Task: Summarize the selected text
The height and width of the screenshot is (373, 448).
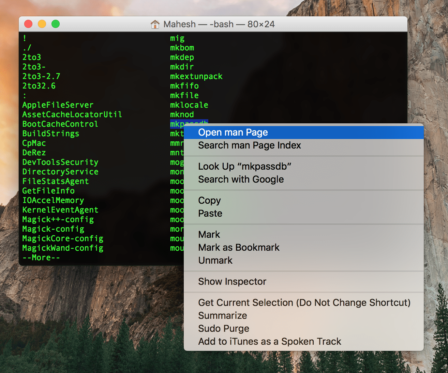Action: pos(222,315)
